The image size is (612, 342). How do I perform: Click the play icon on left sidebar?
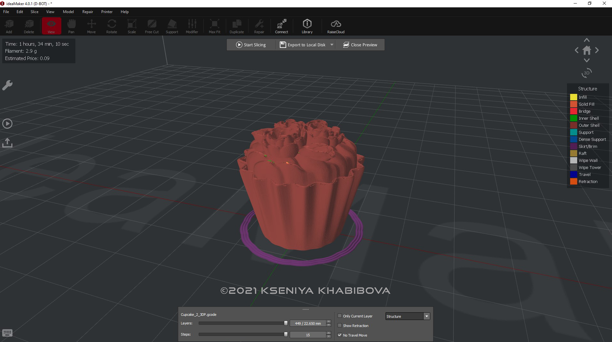[x=7, y=124]
